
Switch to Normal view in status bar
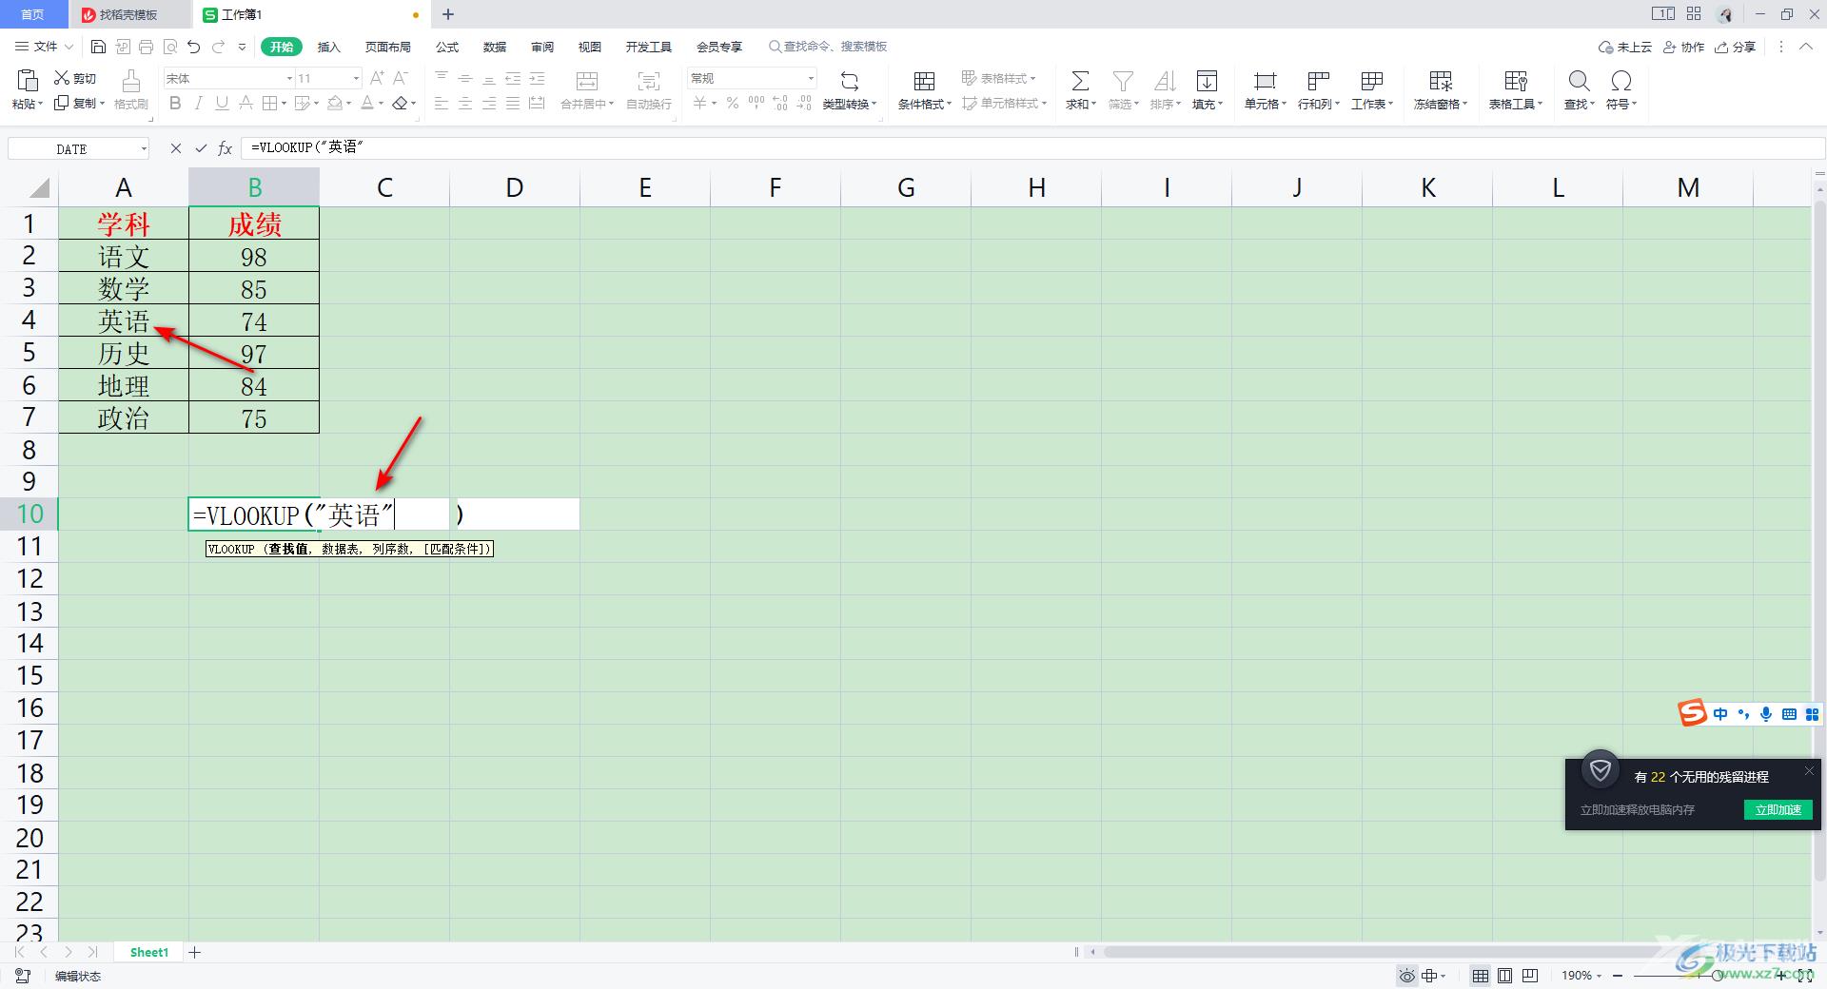[1481, 976]
